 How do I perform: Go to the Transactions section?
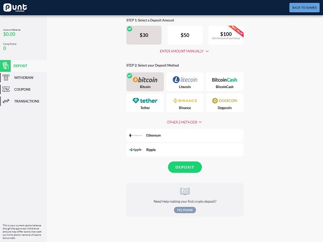click(x=27, y=101)
